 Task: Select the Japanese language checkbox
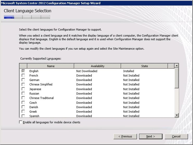(x=23, y=89)
